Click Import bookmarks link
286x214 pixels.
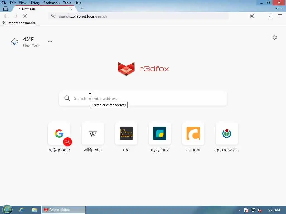point(20,23)
